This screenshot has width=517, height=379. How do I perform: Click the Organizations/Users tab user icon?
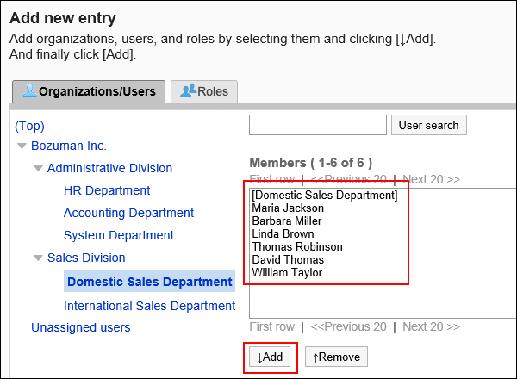coord(29,91)
